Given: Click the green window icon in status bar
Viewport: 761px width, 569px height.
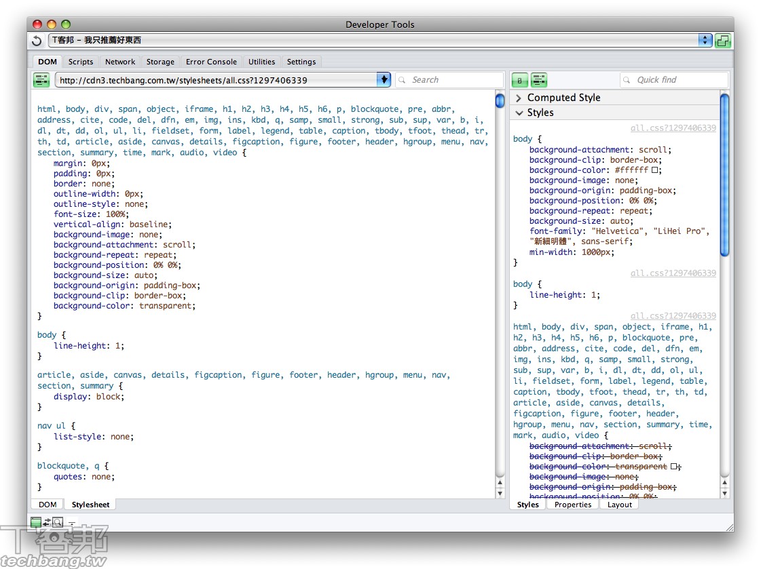Looking at the screenshot, I should [x=36, y=522].
